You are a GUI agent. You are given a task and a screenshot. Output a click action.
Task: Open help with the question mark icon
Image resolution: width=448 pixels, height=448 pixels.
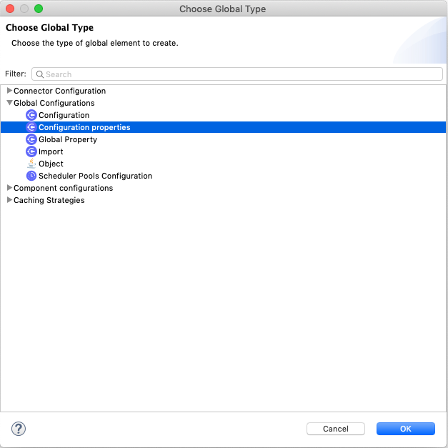tap(19, 429)
